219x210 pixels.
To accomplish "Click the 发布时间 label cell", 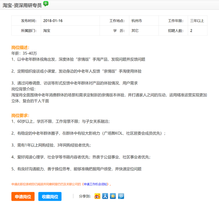I will point(26,21).
